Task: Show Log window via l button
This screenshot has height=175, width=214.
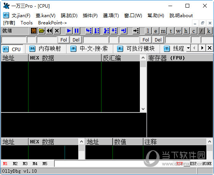Action: pyautogui.click(x=148, y=31)
